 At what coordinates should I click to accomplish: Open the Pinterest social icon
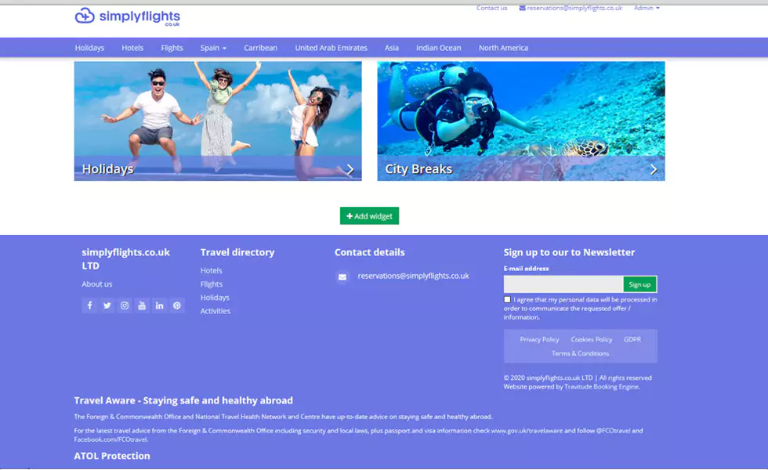coord(177,305)
